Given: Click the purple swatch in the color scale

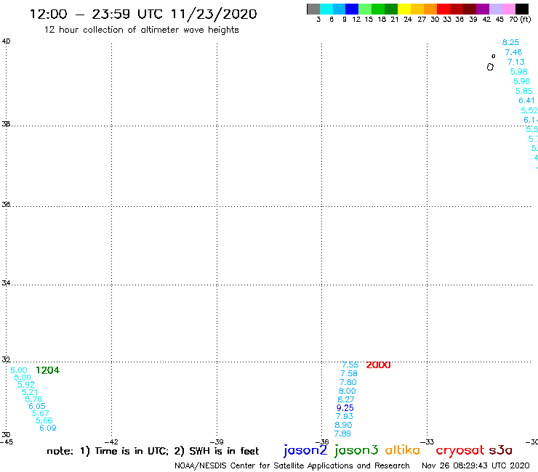Looking at the screenshot, I should click(483, 9).
